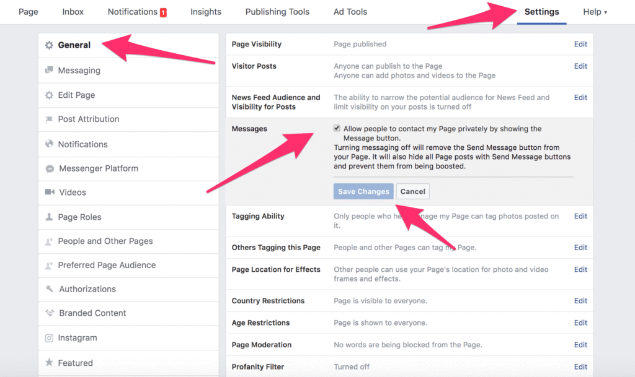
Task: Uncheck the allow private Page messages checkbox
Action: click(x=337, y=128)
